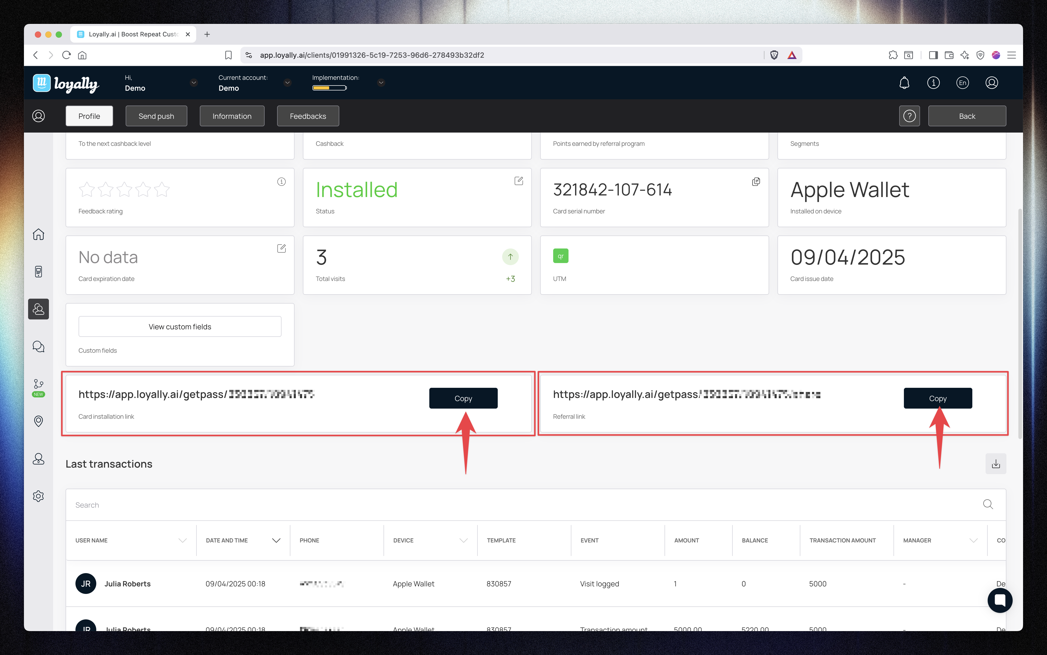
Task: Open notifications bell icon
Action: pos(904,83)
